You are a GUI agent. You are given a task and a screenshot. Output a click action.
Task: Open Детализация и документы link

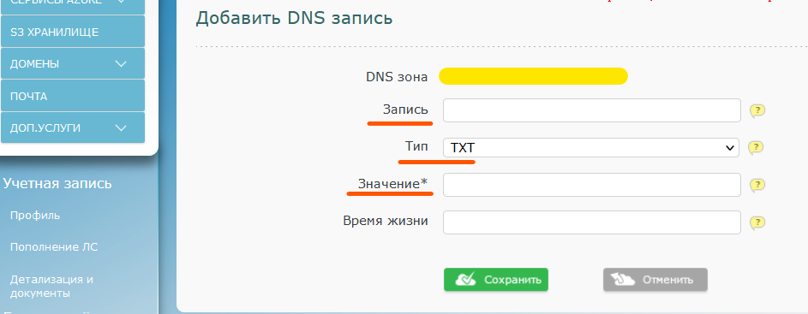[x=51, y=287]
